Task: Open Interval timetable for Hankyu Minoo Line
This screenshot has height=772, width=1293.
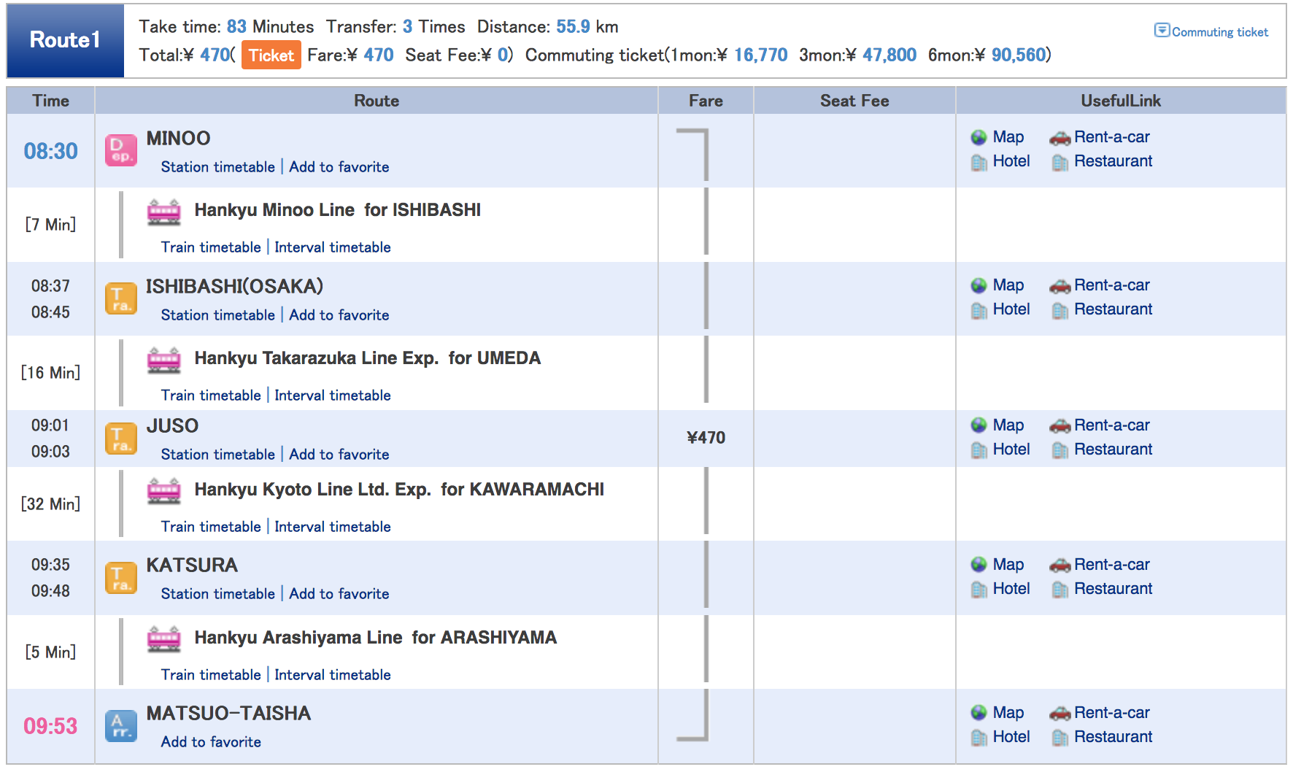Action: click(333, 247)
